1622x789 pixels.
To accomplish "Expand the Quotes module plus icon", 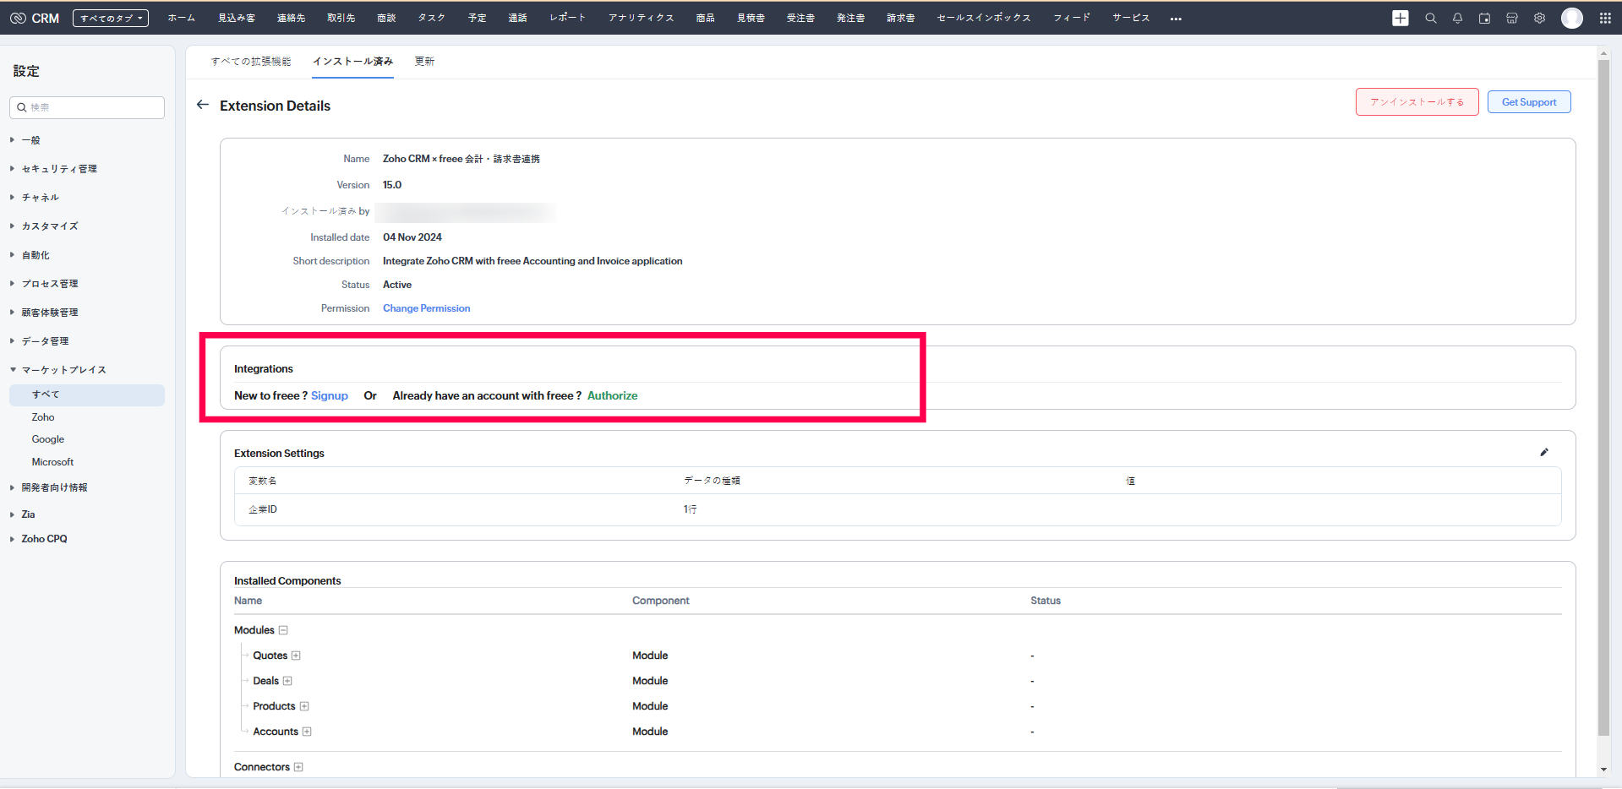I will tap(296, 656).
